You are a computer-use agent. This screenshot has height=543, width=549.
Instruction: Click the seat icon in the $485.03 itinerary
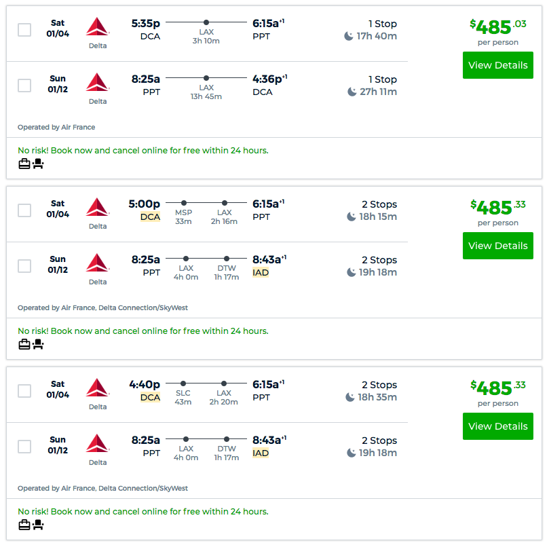39,164
